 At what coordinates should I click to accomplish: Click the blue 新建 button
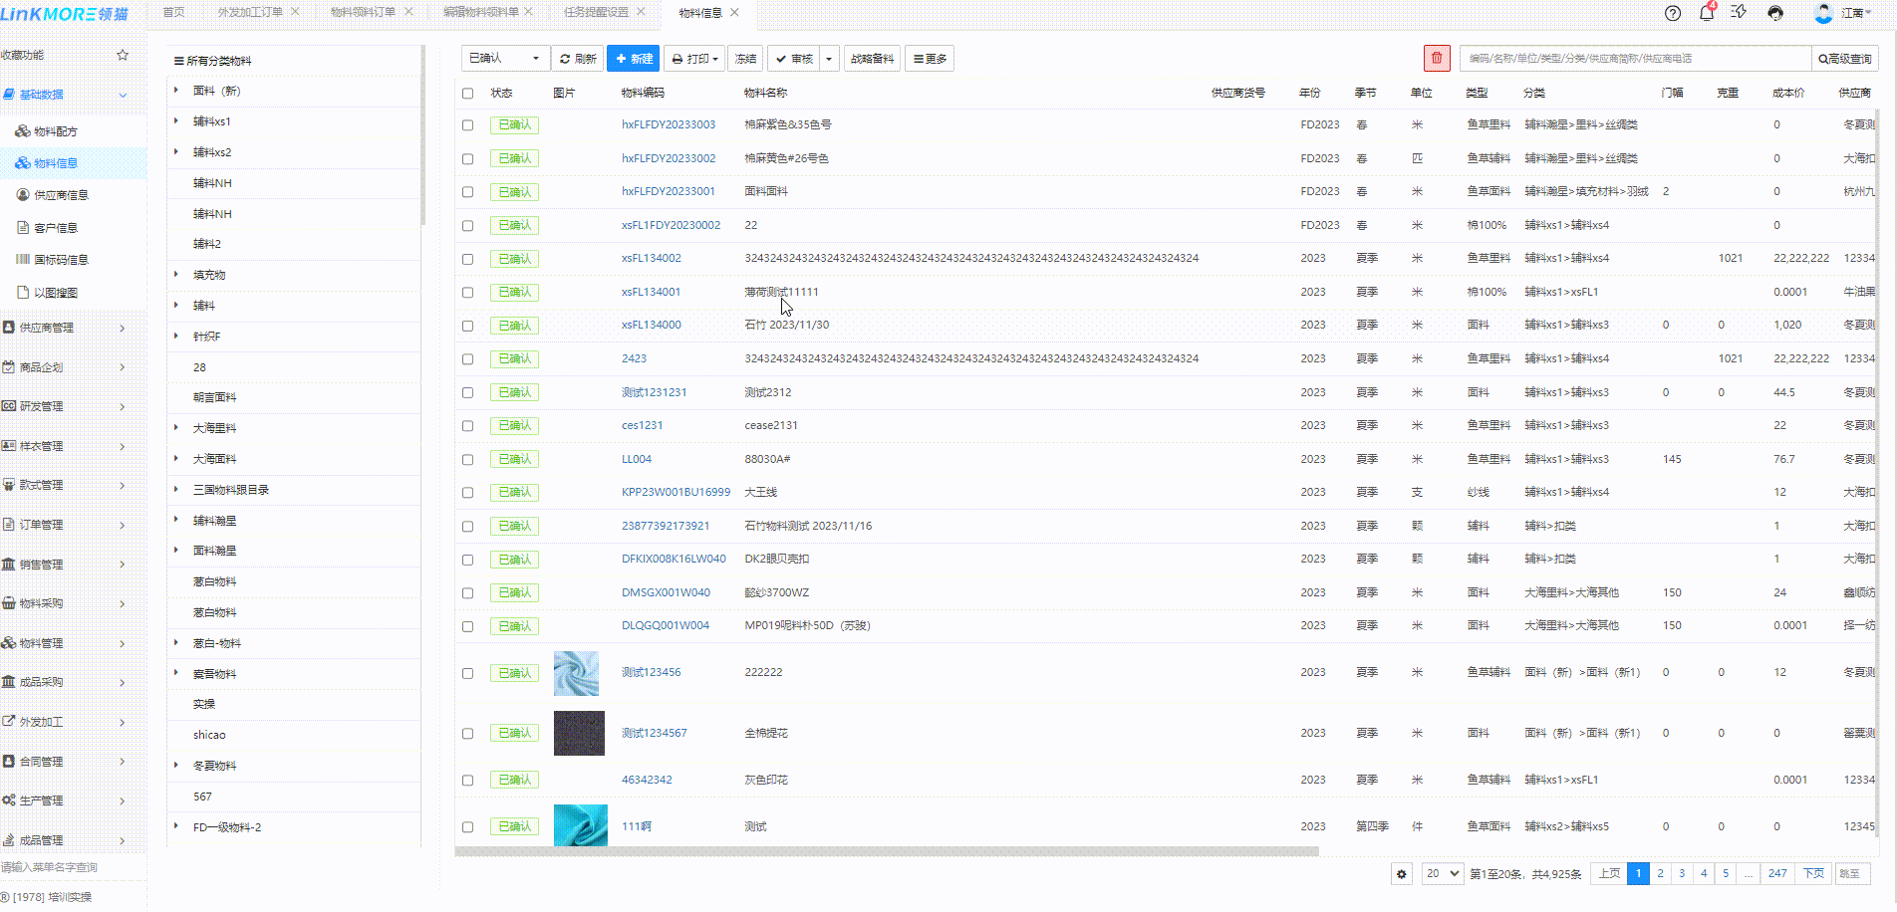point(633,59)
